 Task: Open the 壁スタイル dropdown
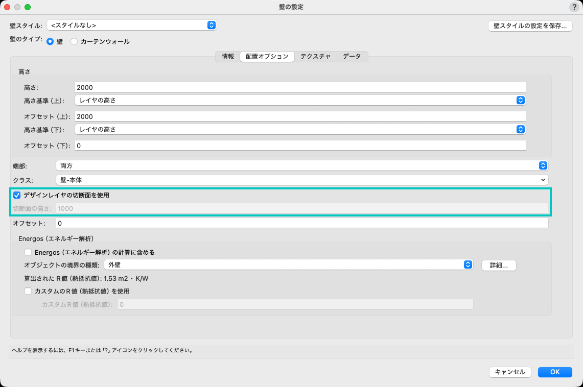[131, 25]
